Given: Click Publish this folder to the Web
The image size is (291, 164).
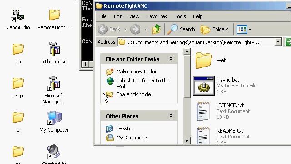Looking at the screenshot, I should click(143, 83).
